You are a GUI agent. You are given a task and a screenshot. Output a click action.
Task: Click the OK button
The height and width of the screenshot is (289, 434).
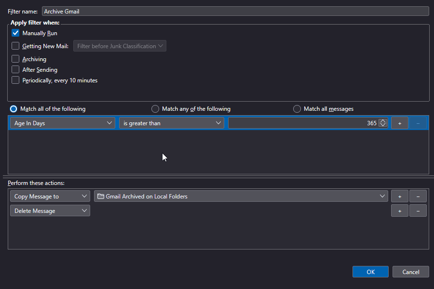(x=370, y=272)
